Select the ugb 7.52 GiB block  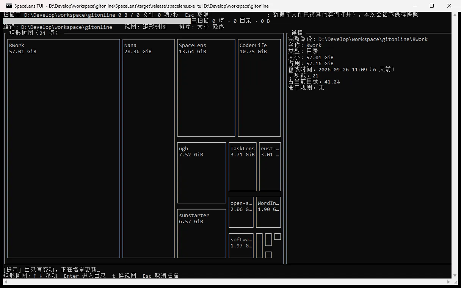tap(202, 173)
